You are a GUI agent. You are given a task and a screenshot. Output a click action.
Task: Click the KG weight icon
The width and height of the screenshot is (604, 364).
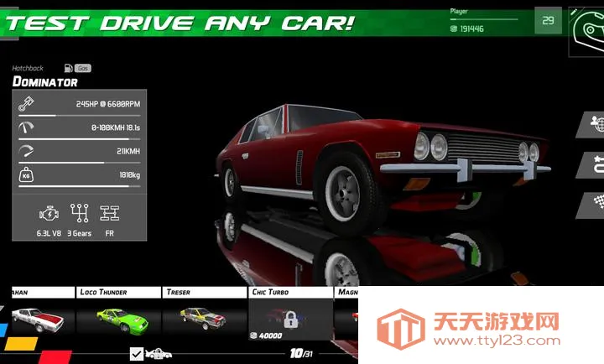pyautogui.click(x=25, y=176)
